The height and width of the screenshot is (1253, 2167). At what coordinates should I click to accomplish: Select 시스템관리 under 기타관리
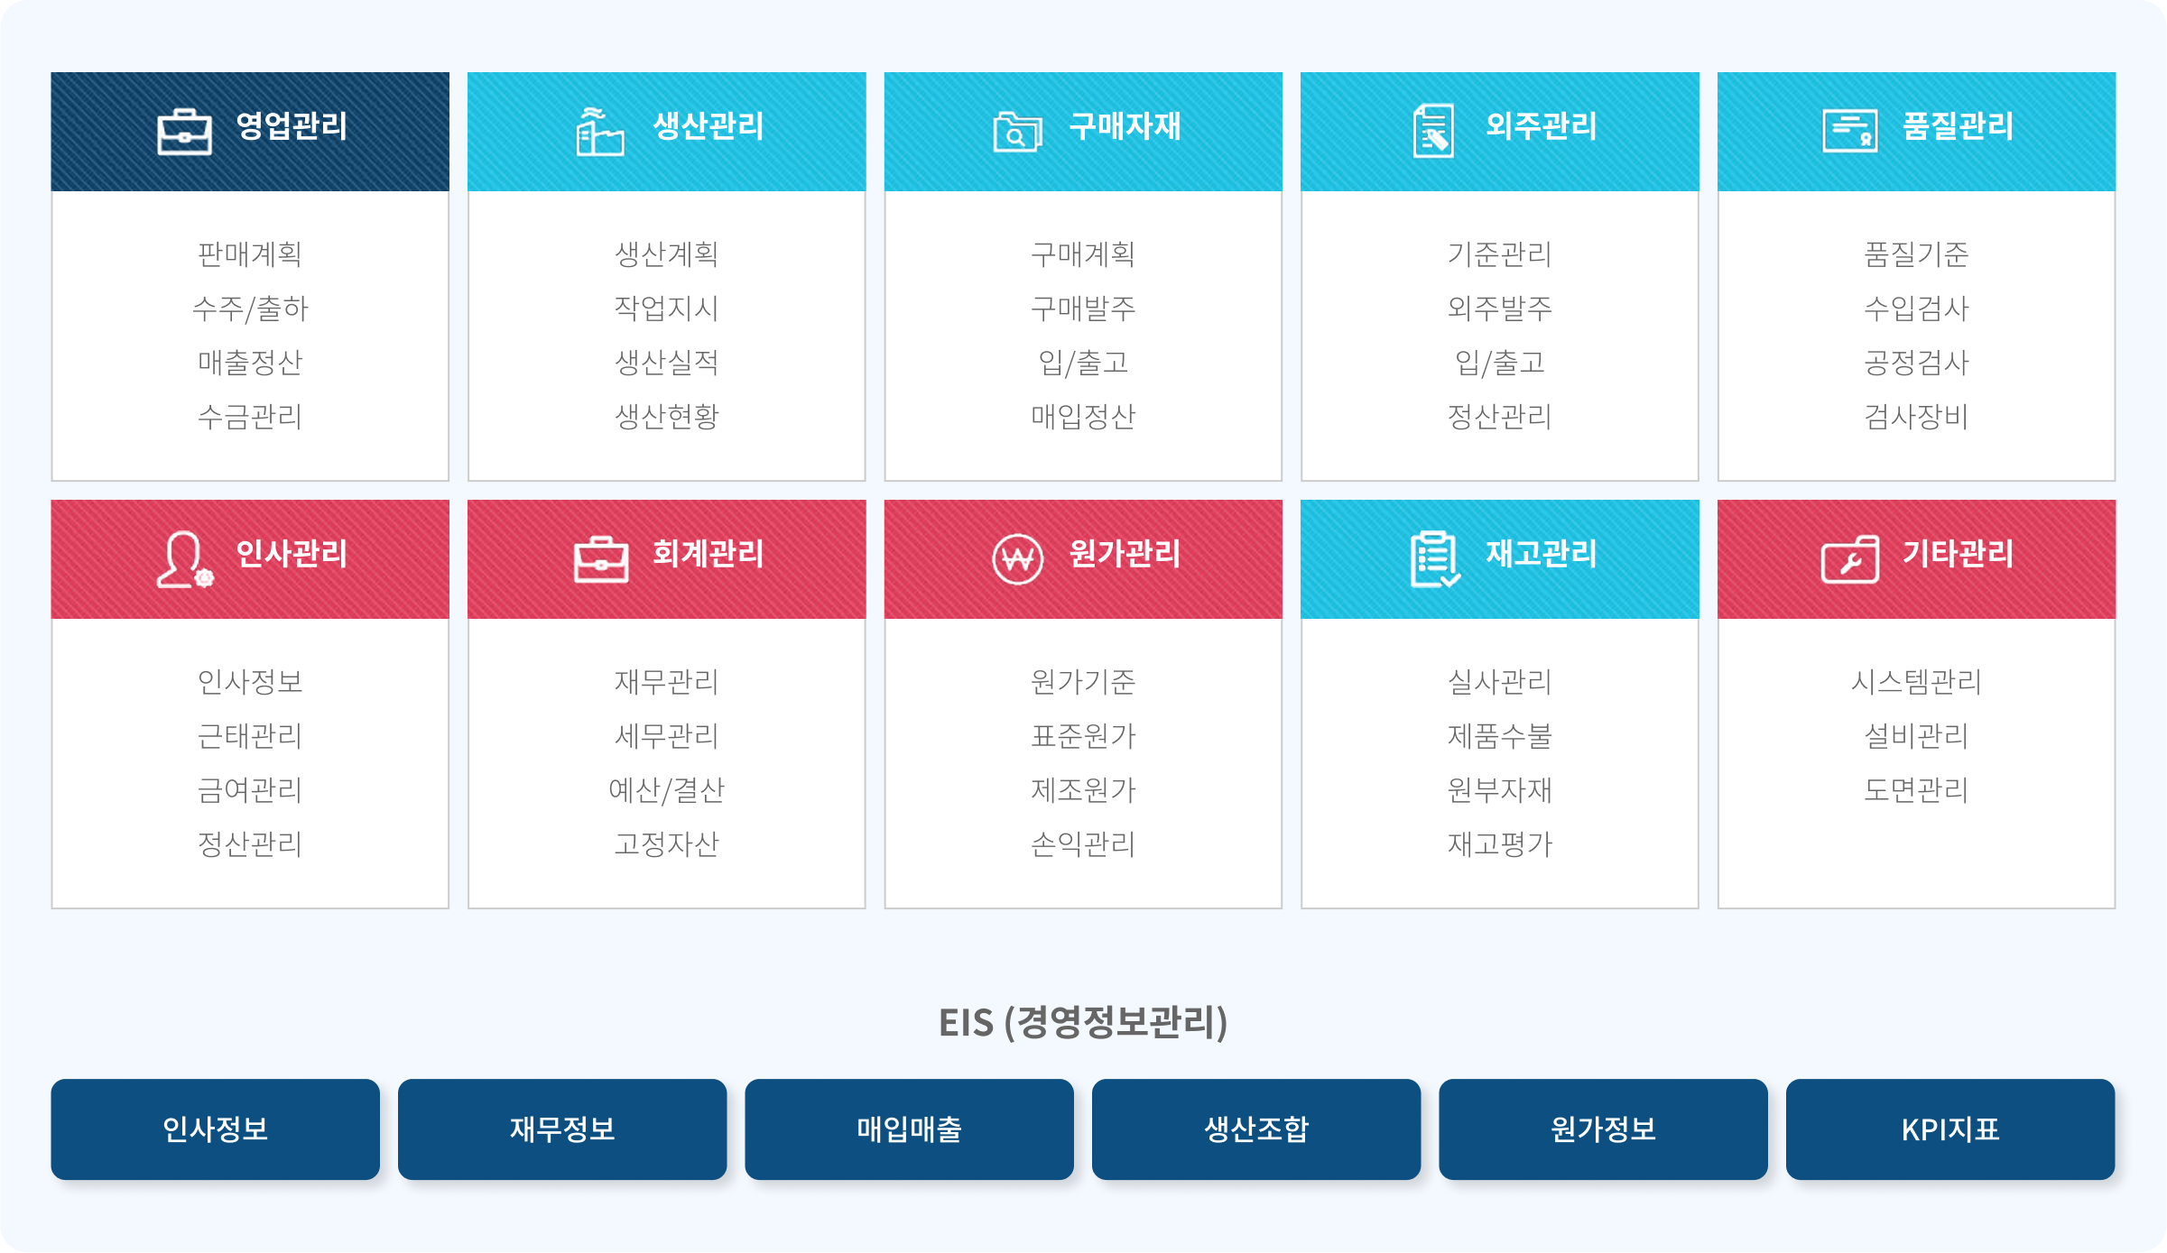1916,682
